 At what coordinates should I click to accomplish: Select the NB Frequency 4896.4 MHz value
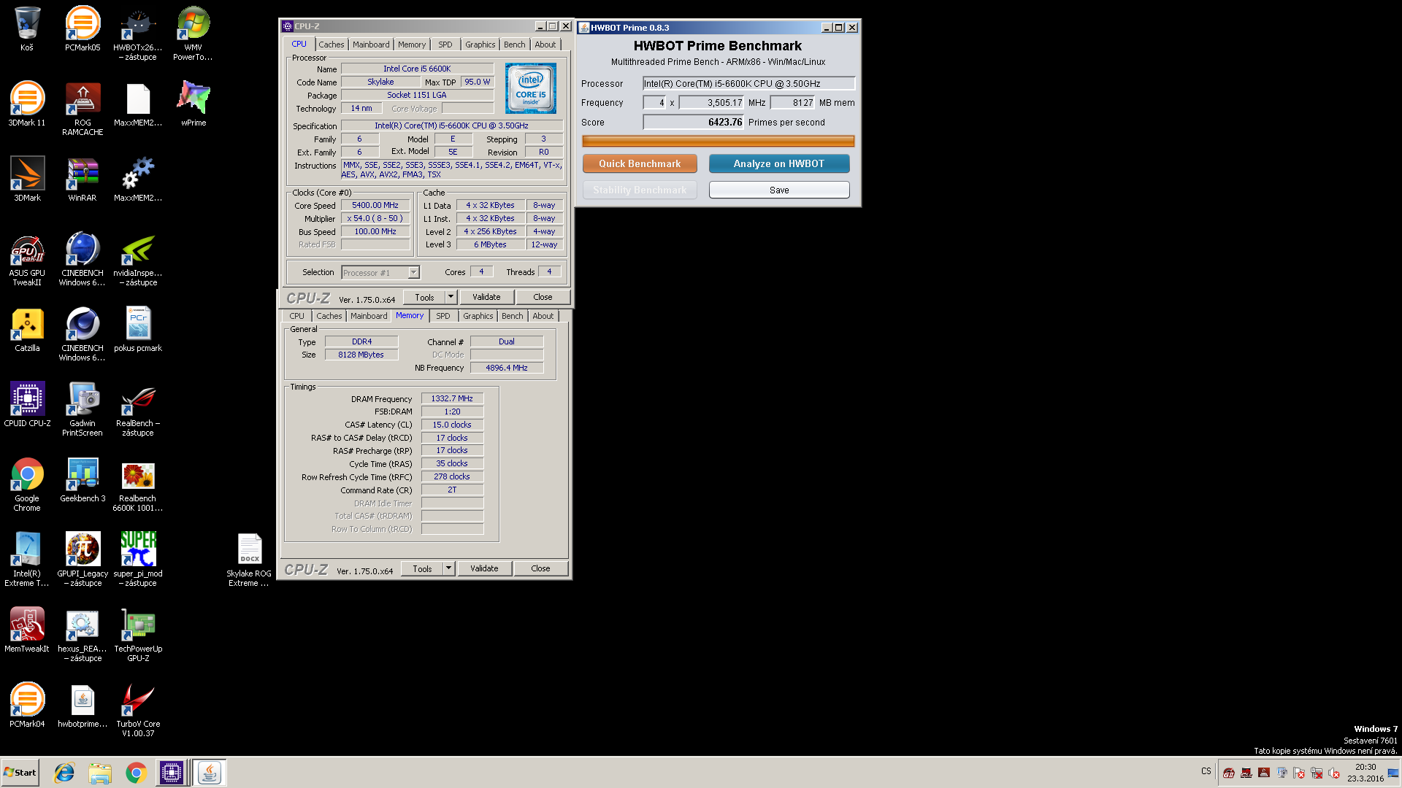tap(507, 368)
